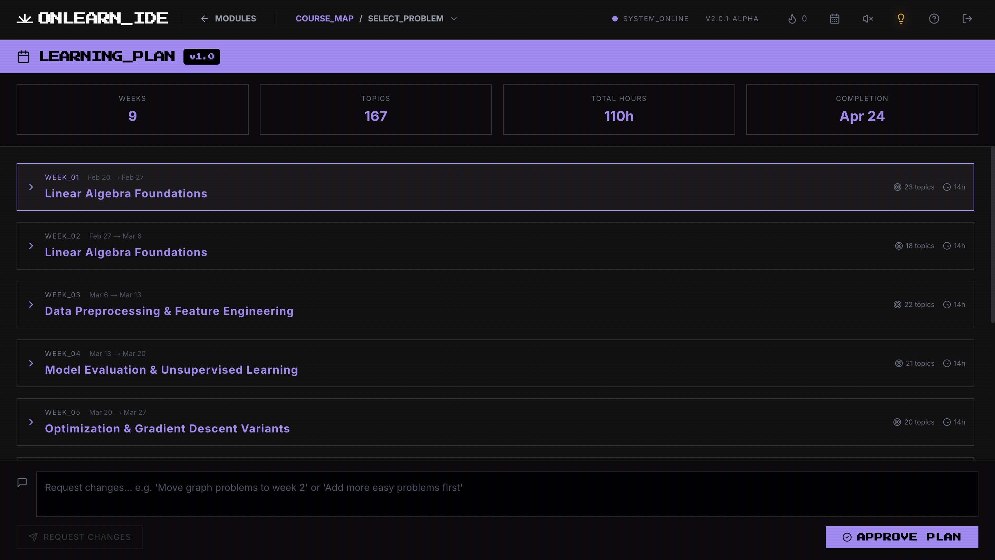Click the REQUEST CHANGES button

click(79, 537)
